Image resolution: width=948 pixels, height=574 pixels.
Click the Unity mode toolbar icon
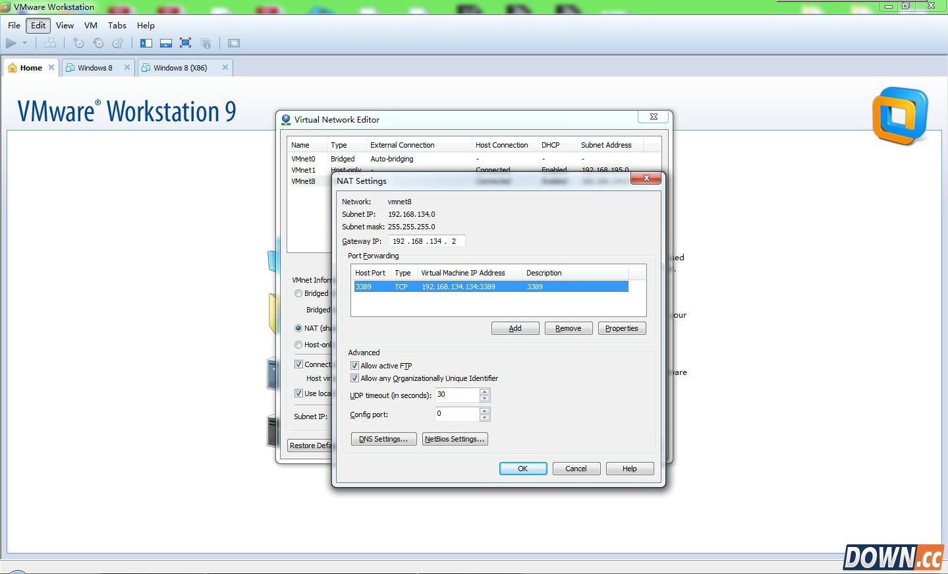[x=206, y=43]
